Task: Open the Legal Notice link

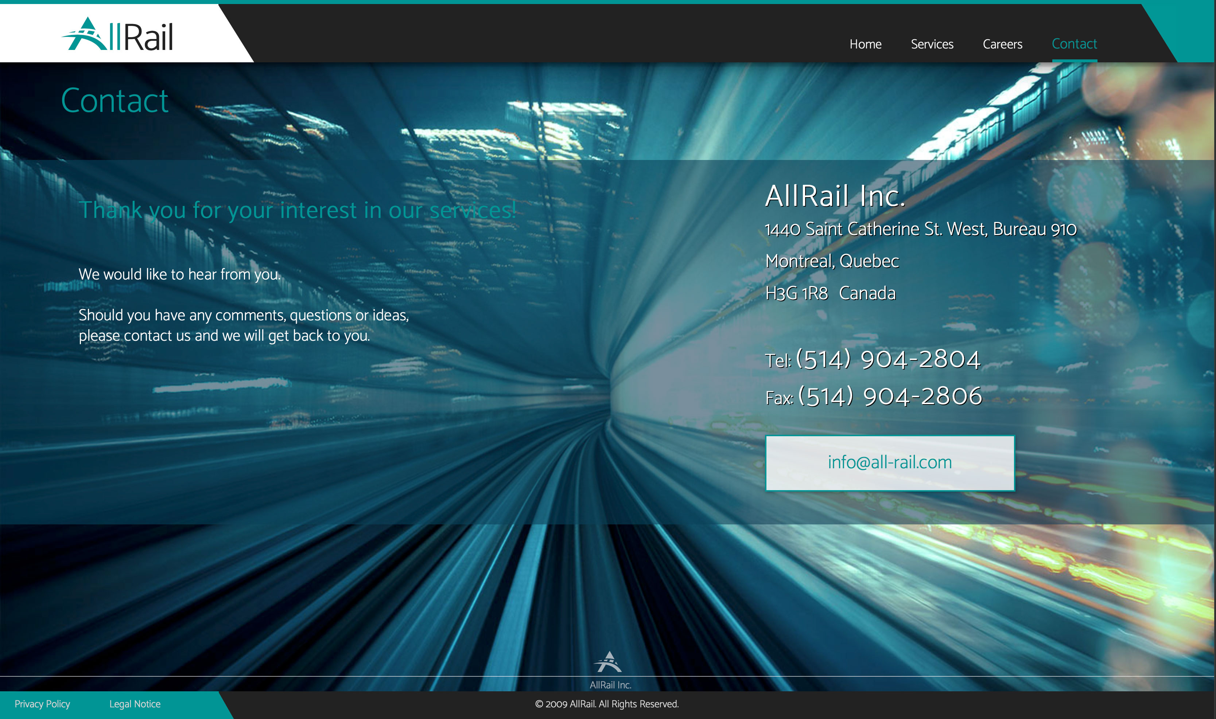Action: [135, 704]
